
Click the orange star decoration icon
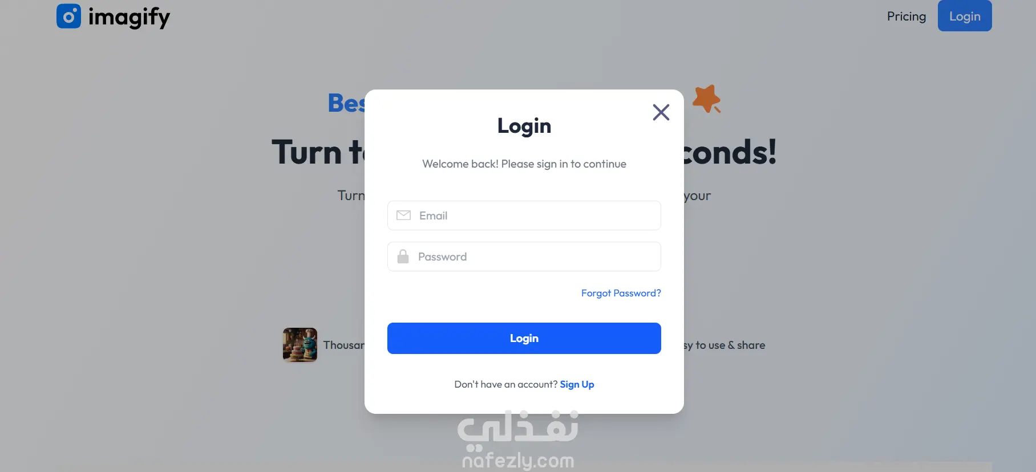(706, 99)
